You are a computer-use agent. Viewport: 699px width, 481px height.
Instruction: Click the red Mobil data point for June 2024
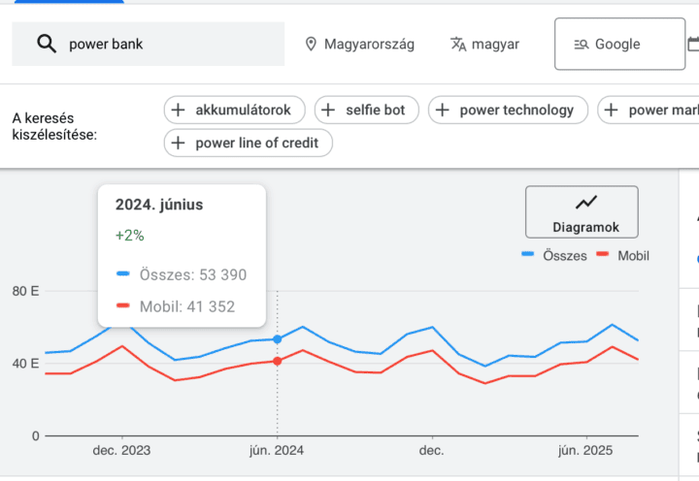[278, 361]
